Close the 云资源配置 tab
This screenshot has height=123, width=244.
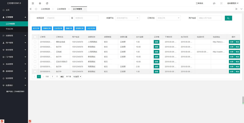53,9
